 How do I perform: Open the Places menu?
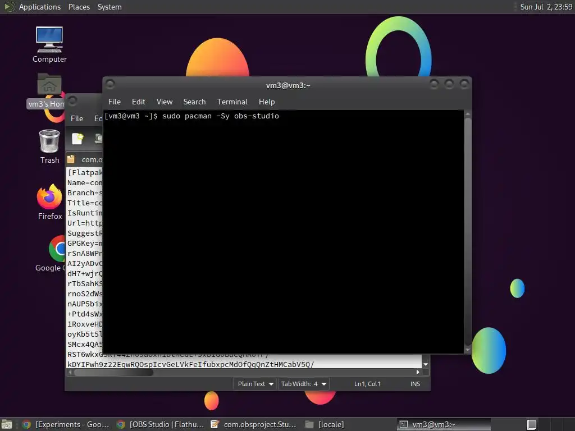[x=79, y=7]
